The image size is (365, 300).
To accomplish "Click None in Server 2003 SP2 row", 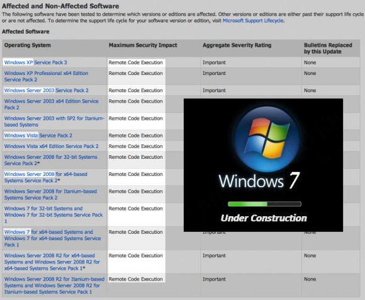I will (310, 91).
